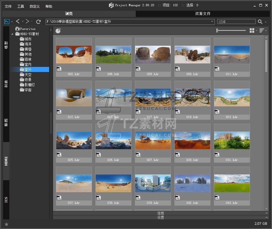
Task: Select the highlighted 室外 folder
Action: [26, 69]
